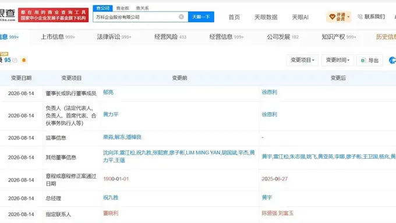
Task: Open the 公司发展 tab
Action: click(282, 37)
